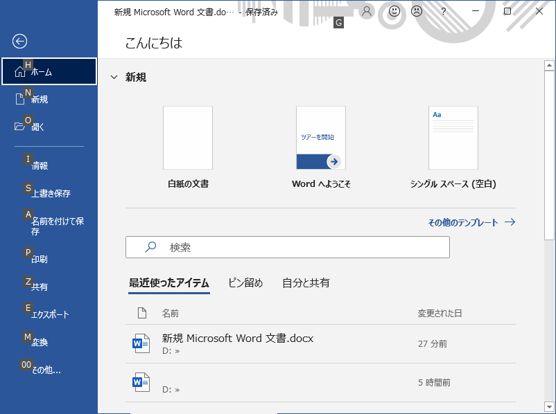The height and width of the screenshot is (414, 556).
Task: Select the untitled file modified 5 時間前
Action: click(x=320, y=382)
